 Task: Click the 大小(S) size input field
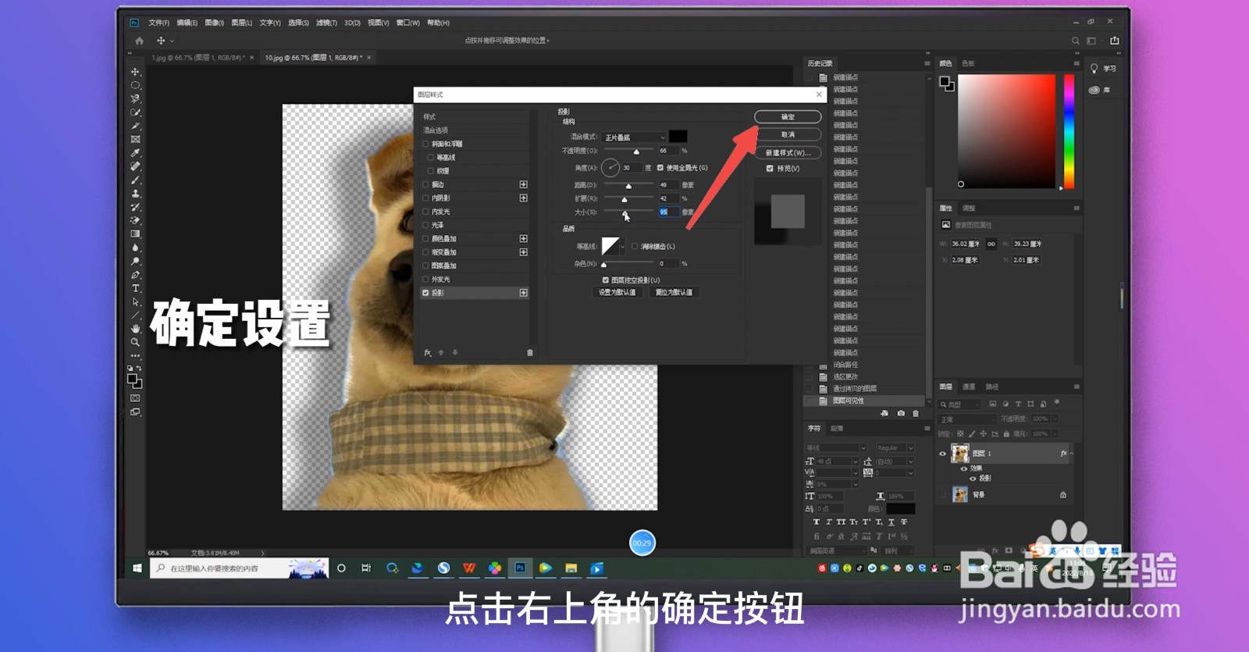point(668,212)
